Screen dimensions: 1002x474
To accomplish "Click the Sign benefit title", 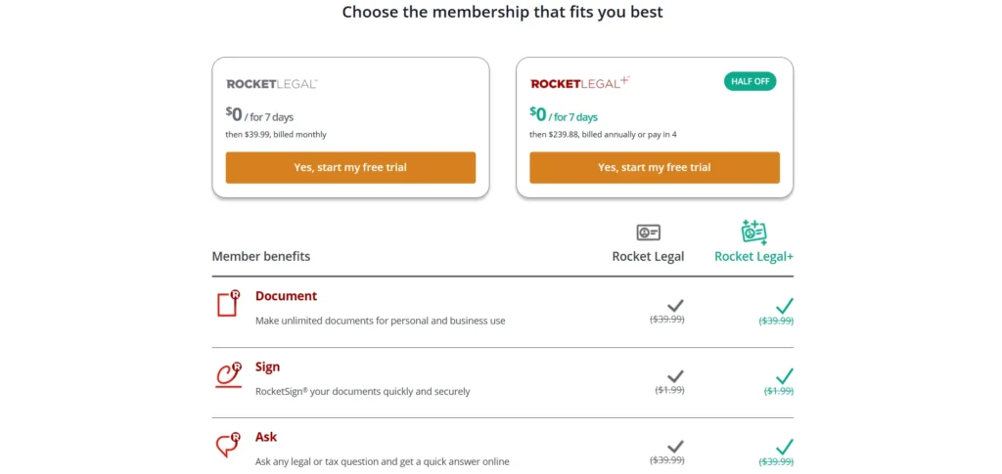I will point(267,366).
